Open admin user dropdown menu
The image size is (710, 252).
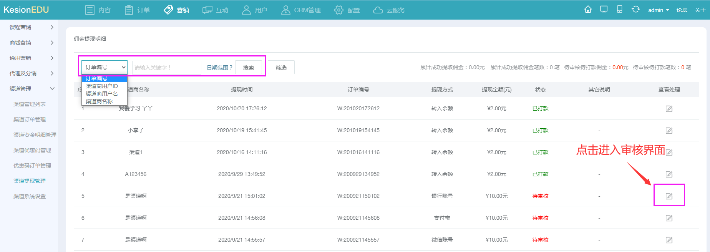tap(658, 10)
